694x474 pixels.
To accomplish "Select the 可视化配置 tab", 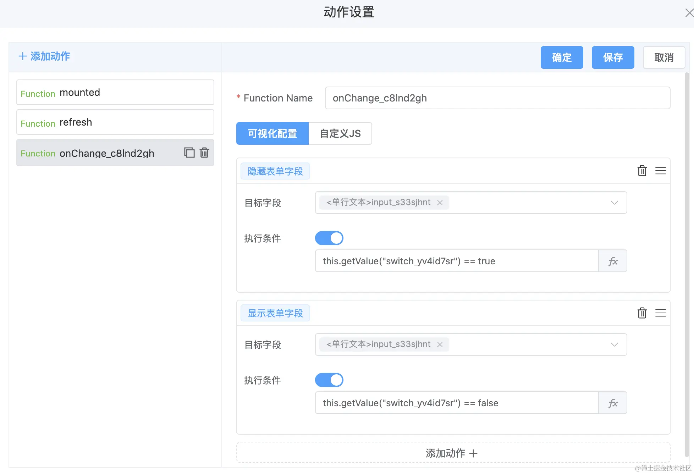I will [272, 133].
